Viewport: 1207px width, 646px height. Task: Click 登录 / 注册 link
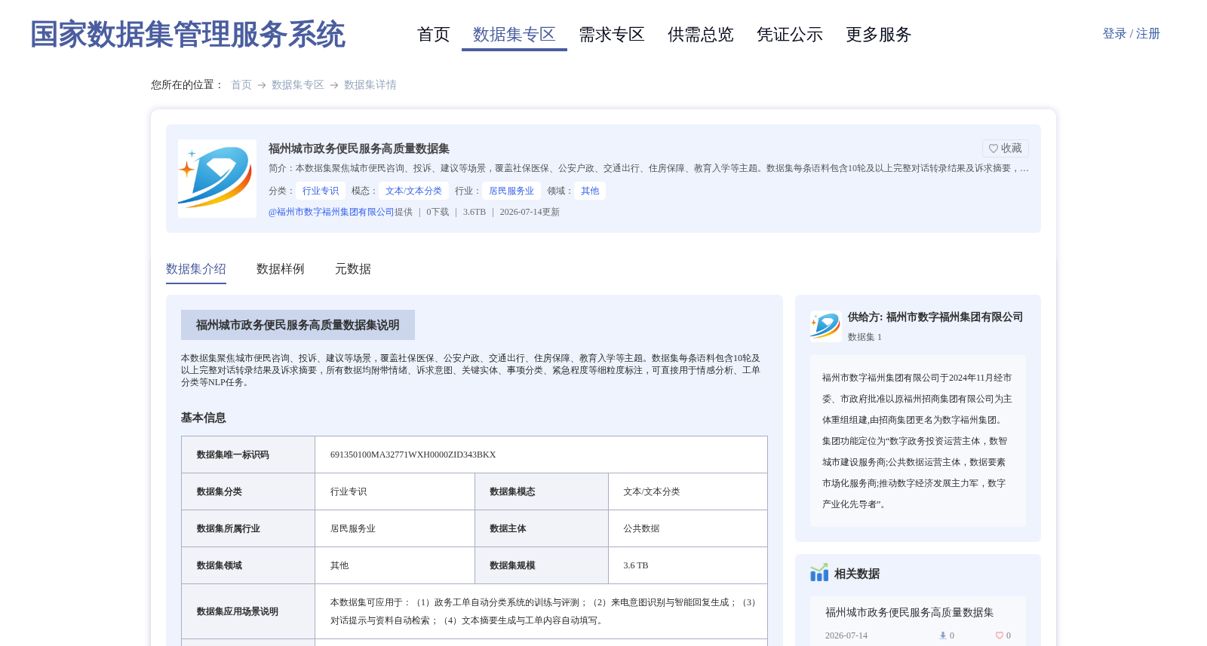(1131, 34)
